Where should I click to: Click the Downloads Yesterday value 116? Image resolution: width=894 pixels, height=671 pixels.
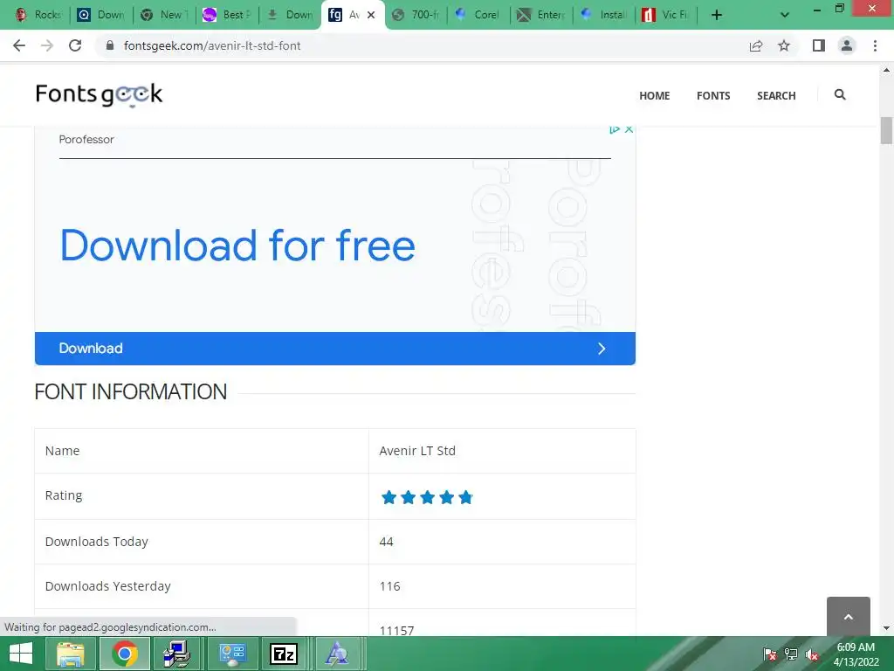tap(389, 586)
